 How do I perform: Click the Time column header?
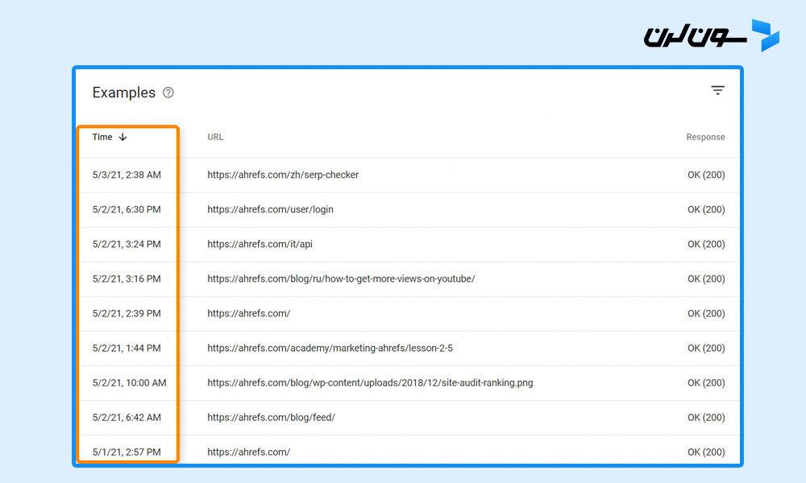(102, 137)
